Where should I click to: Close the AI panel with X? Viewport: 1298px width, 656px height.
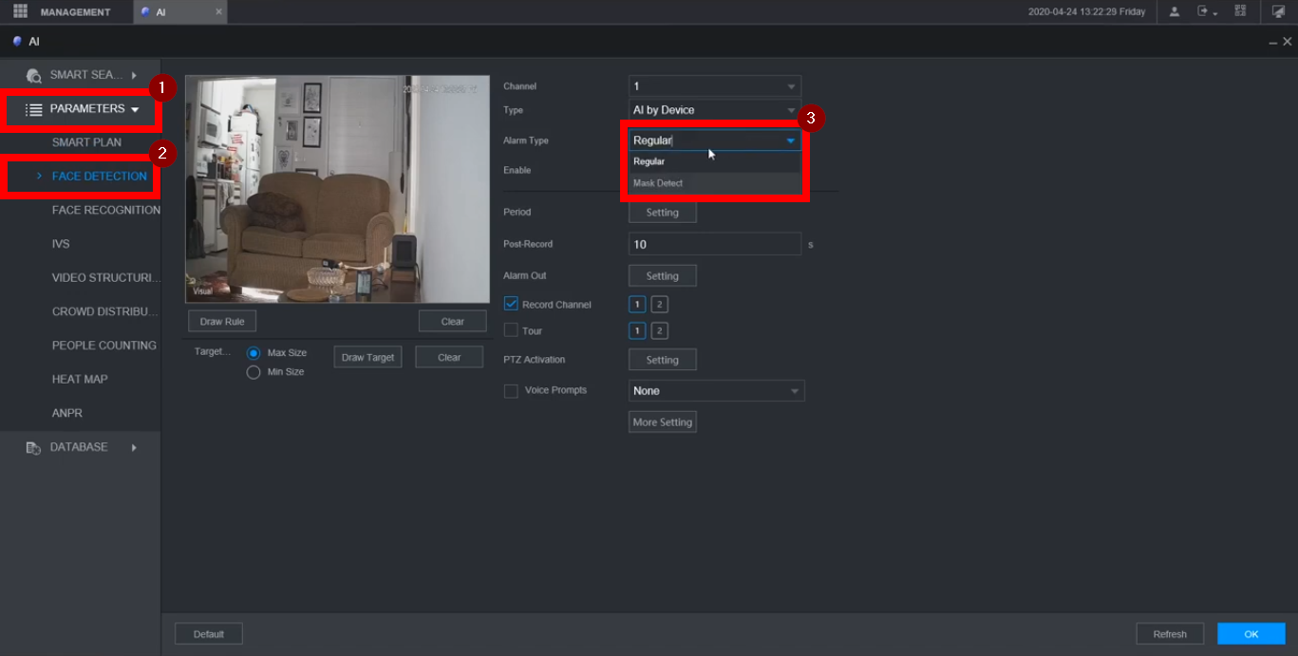(1288, 42)
